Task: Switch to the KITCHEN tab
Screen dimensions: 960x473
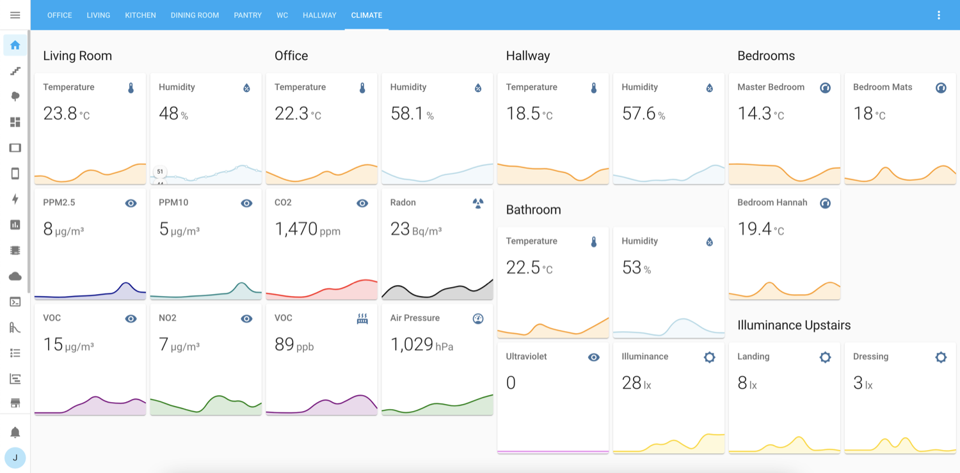Action: pos(140,15)
